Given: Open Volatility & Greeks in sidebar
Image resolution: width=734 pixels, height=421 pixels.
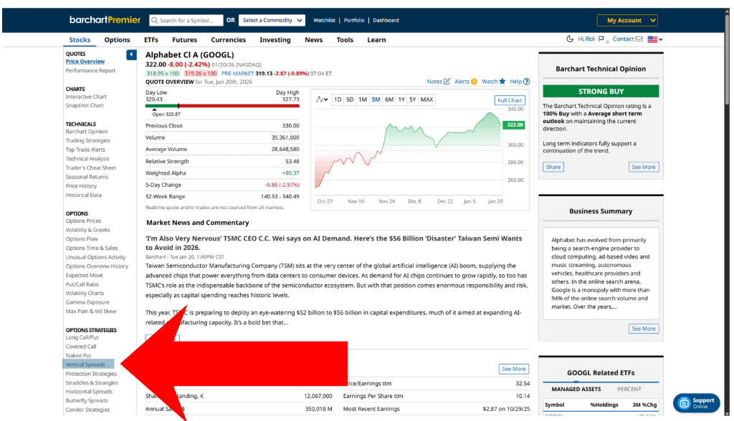Looking at the screenshot, I should coord(88,230).
